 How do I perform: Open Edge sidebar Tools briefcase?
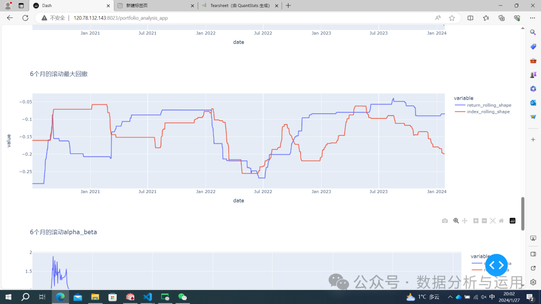[533, 60]
